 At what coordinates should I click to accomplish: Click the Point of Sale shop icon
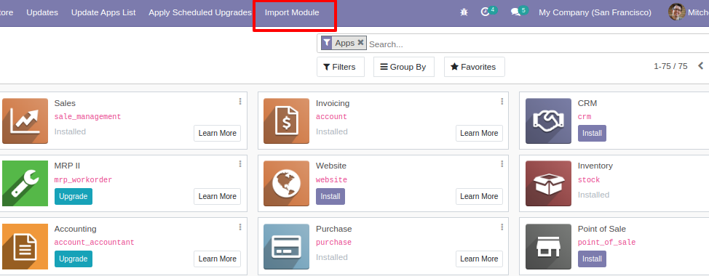548,246
